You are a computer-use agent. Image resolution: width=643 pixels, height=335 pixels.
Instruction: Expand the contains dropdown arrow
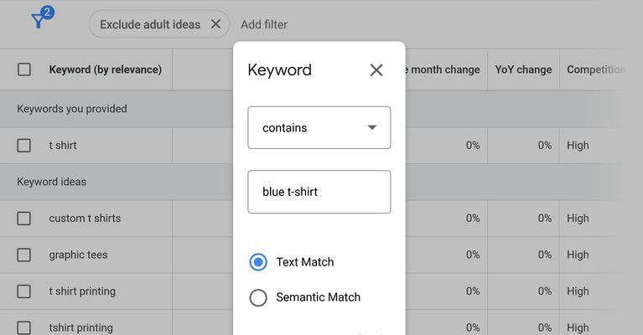[372, 127]
